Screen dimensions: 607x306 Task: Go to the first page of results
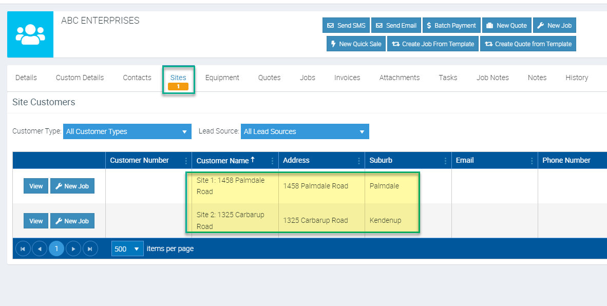tap(23, 249)
